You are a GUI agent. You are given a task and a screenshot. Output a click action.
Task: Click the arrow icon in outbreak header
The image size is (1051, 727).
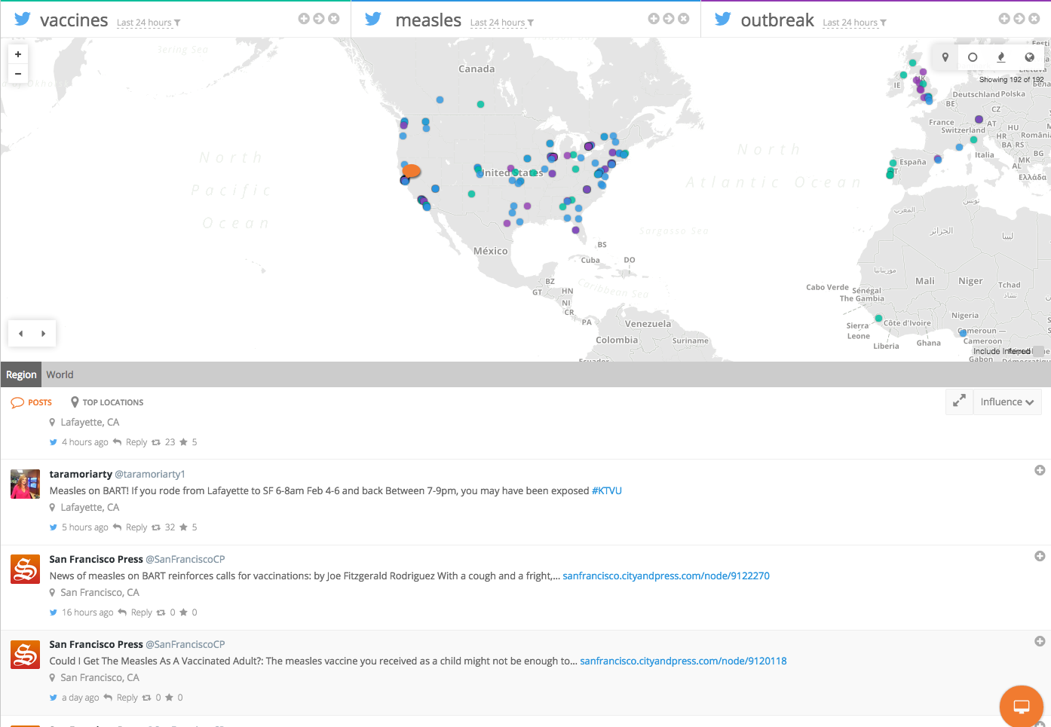[x=1019, y=19]
